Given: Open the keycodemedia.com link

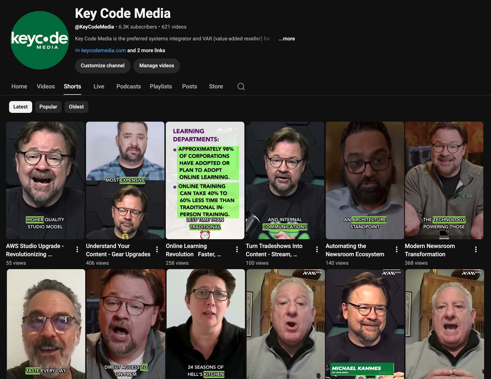Looking at the screenshot, I should [103, 51].
